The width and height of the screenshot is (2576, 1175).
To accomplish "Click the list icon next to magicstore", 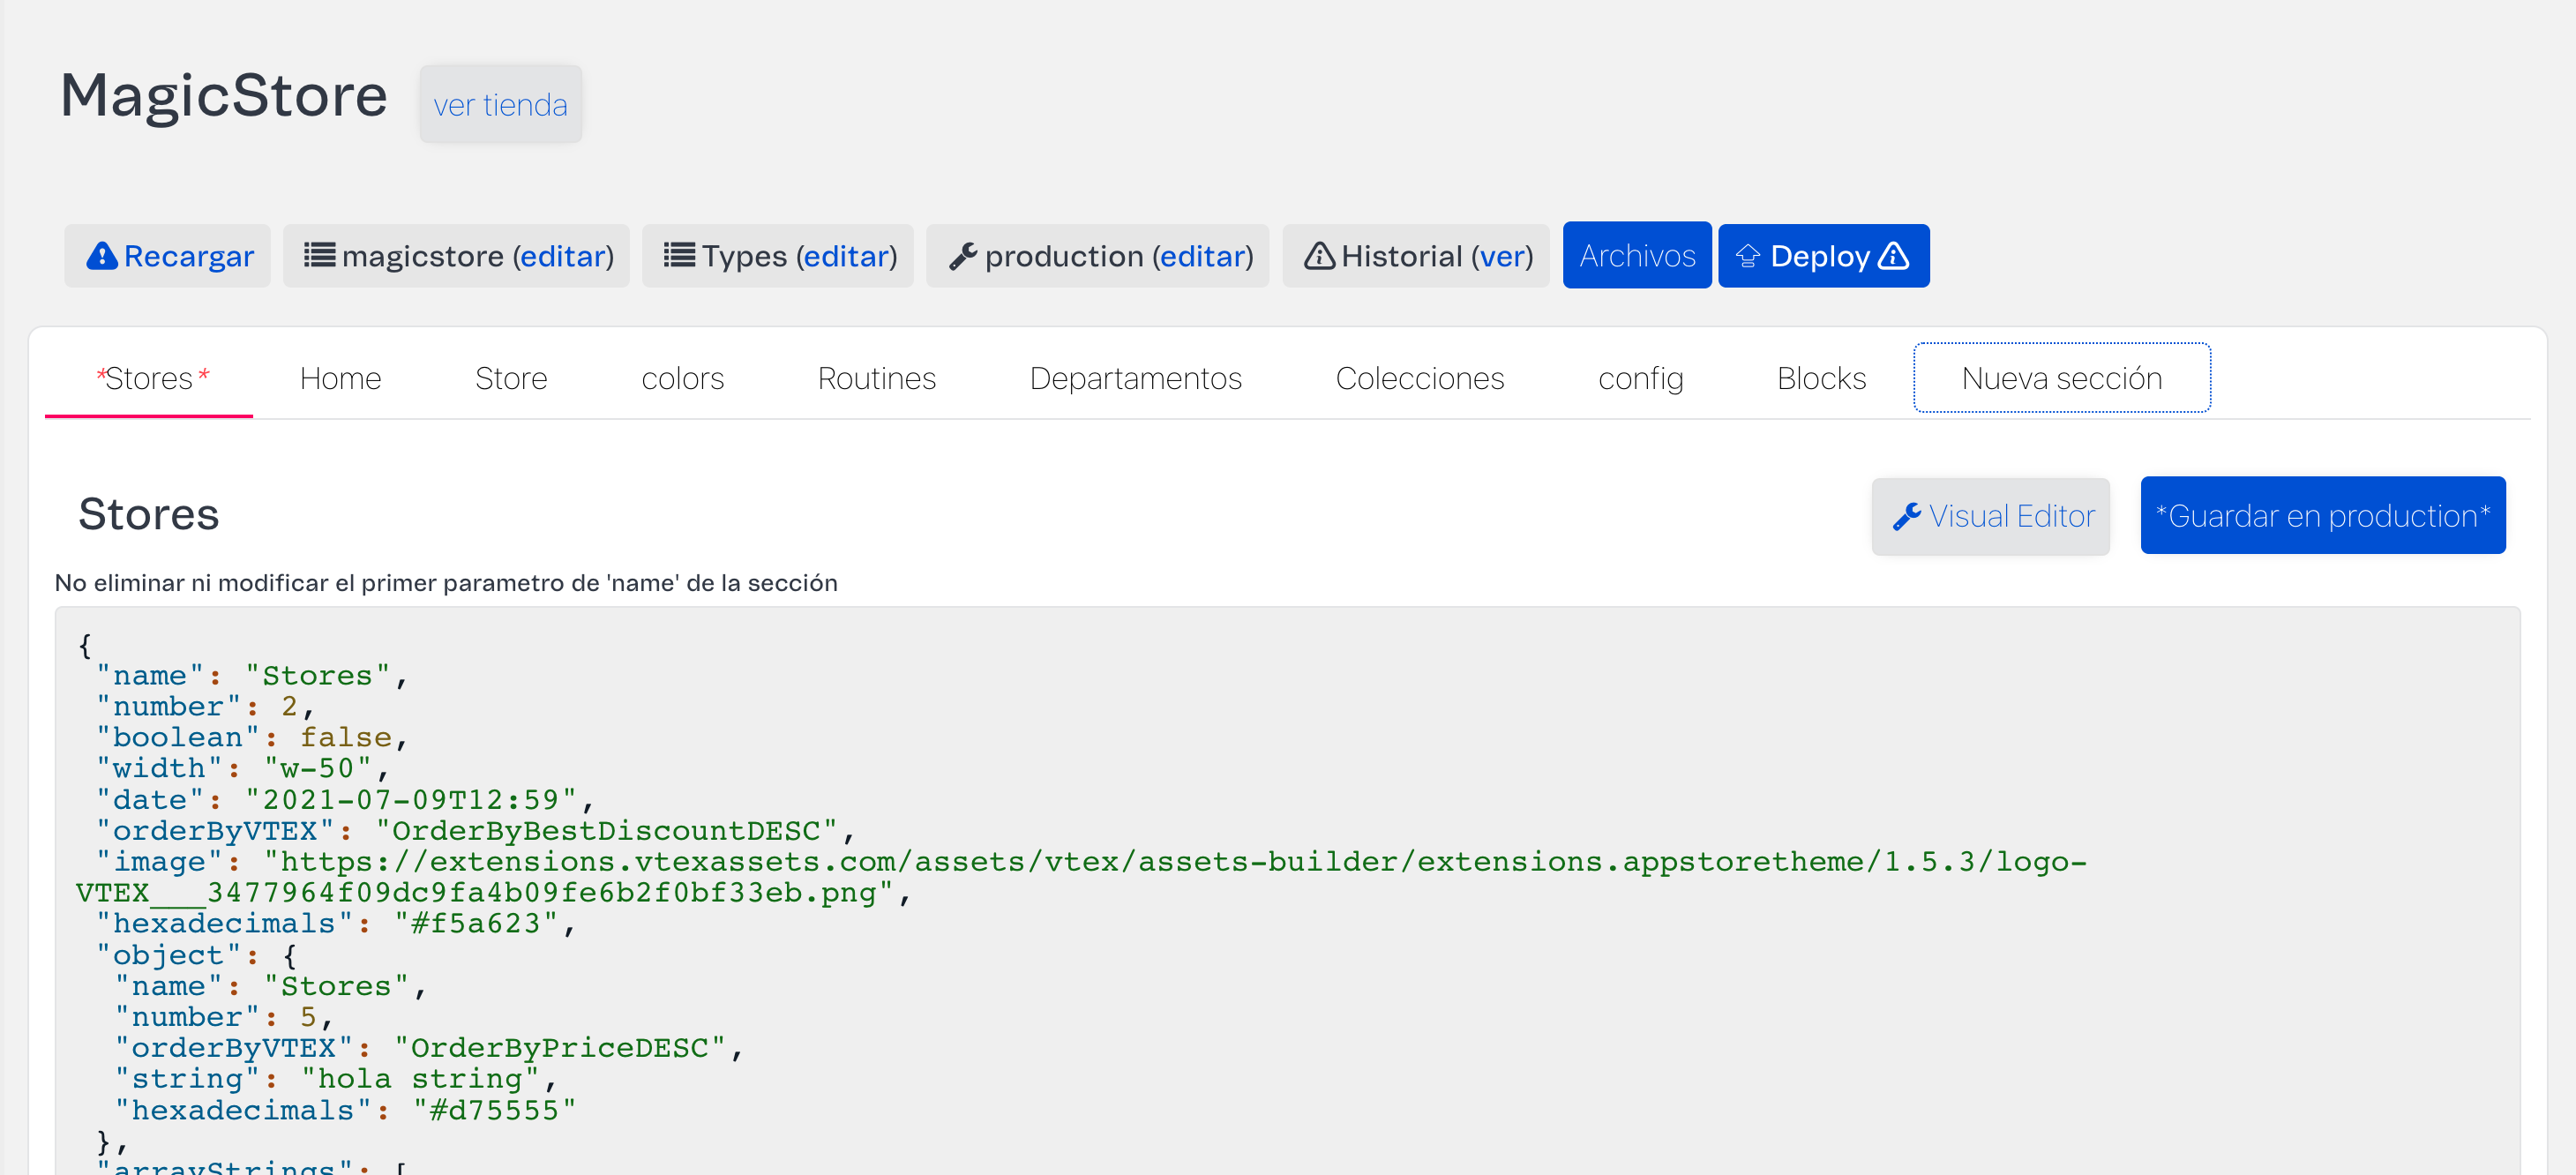I will pyautogui.click(x=319, y=256).
